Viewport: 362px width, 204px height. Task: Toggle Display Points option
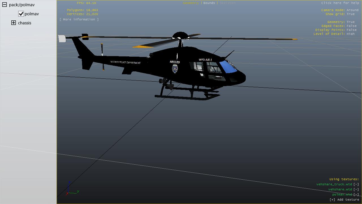click(x=352, y=30)
